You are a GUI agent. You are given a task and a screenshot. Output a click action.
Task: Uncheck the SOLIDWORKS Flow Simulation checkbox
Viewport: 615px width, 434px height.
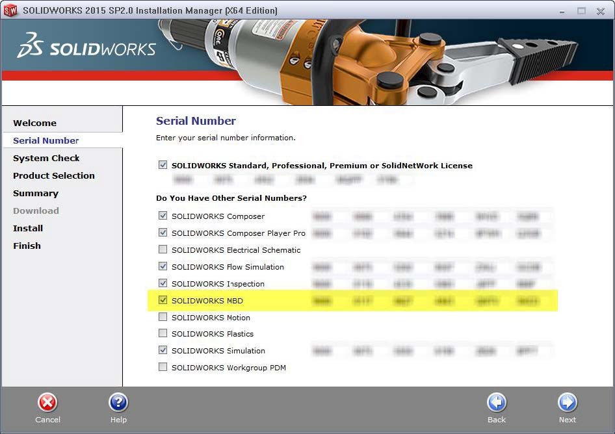pyautogui.click(x=163, y=266)
